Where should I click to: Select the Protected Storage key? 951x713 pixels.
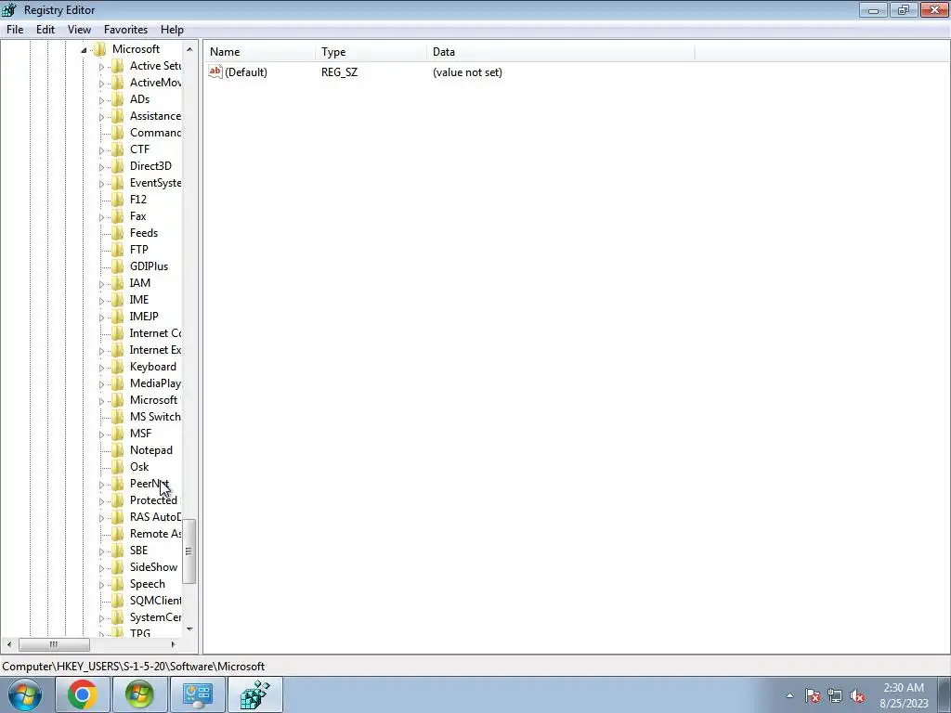[154, 500]
